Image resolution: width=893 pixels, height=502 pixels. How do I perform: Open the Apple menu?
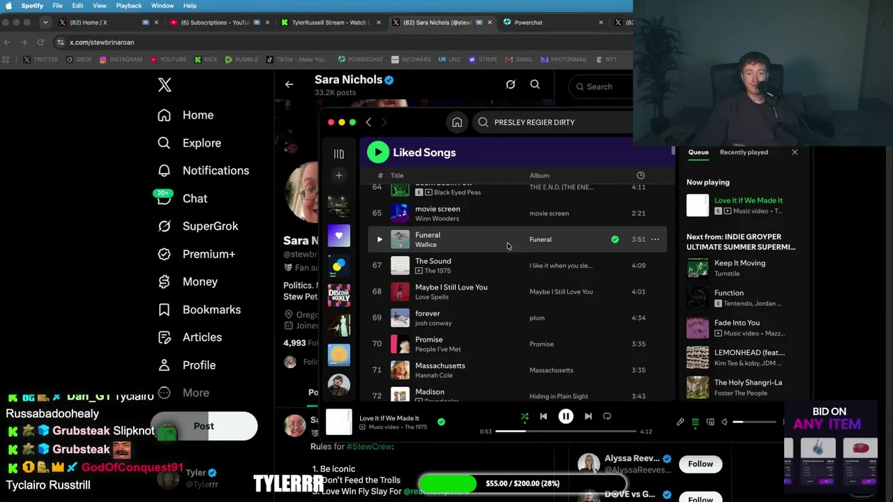[8, 6]
